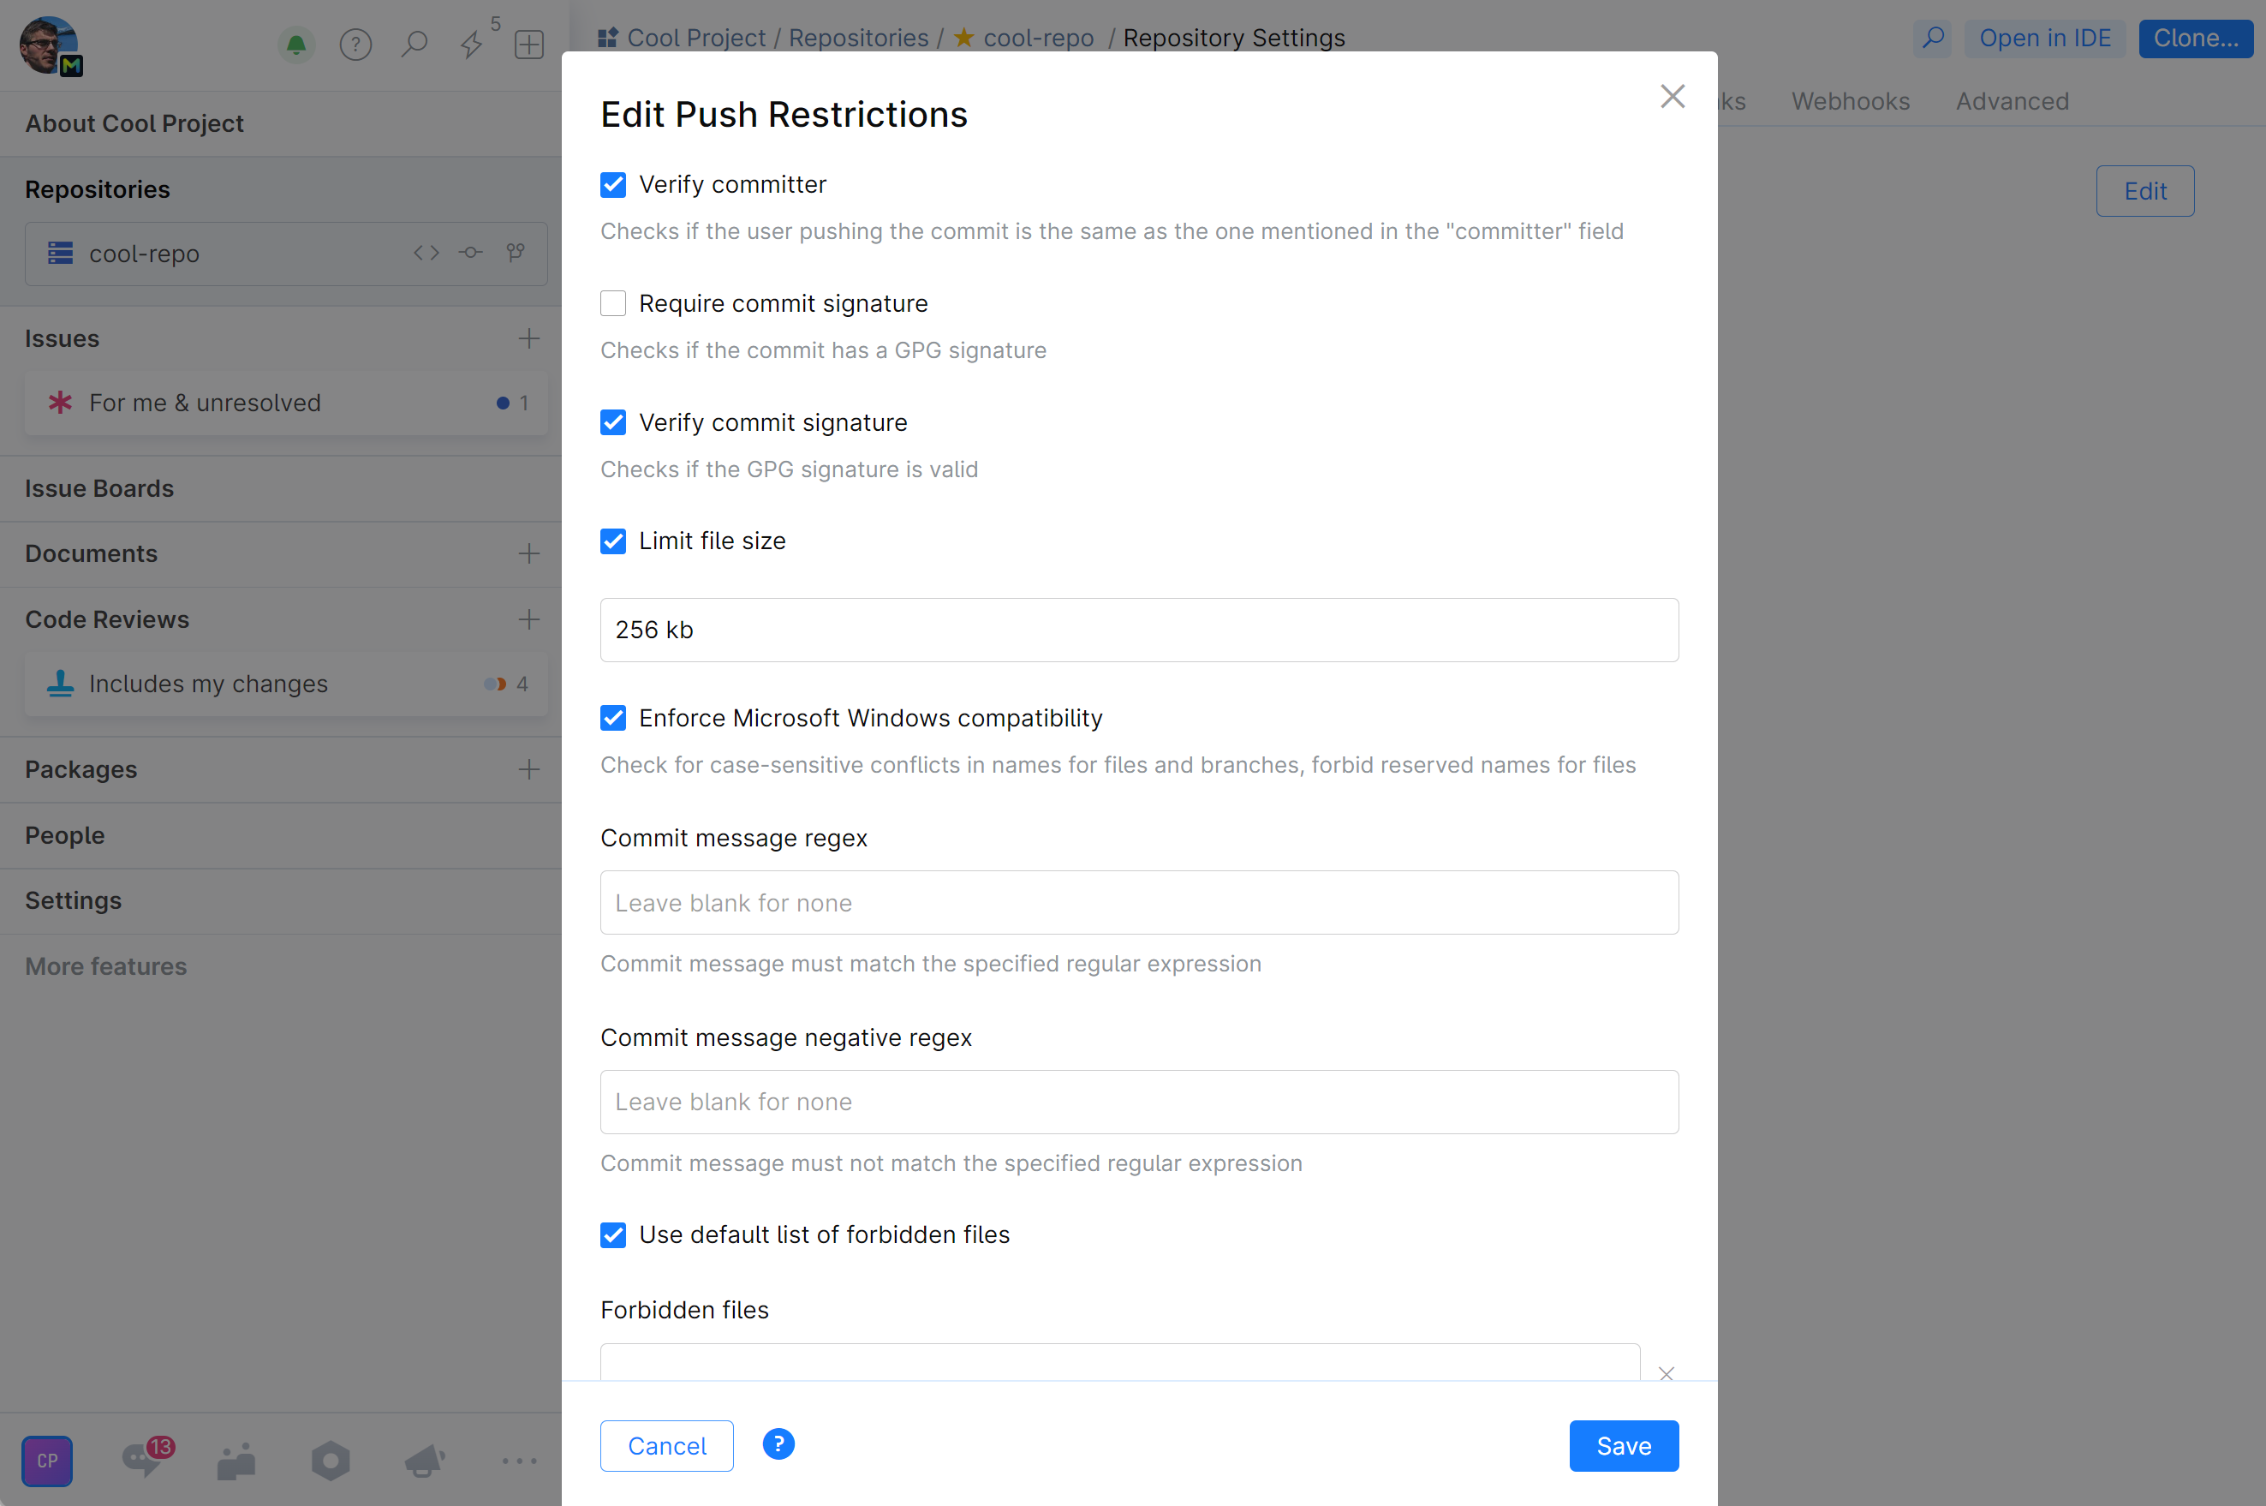Image resolution: width=2266 pixels, height=1506 pixels.
Task: Click the megaphone icon in bottom bar
Action: (423, 1461)
